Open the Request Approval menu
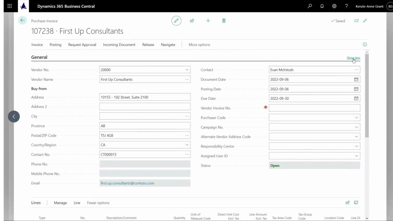The image size is (393, 221). [82, 45]
